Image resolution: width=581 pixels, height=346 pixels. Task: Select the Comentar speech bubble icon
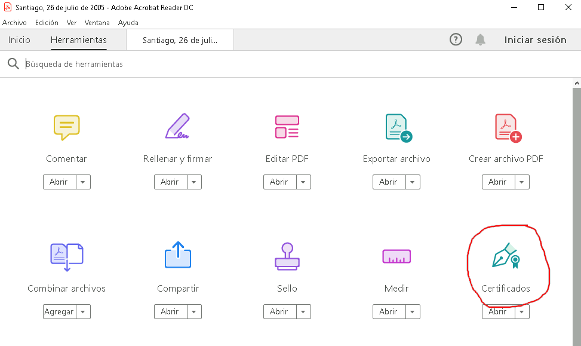[67, 127]
